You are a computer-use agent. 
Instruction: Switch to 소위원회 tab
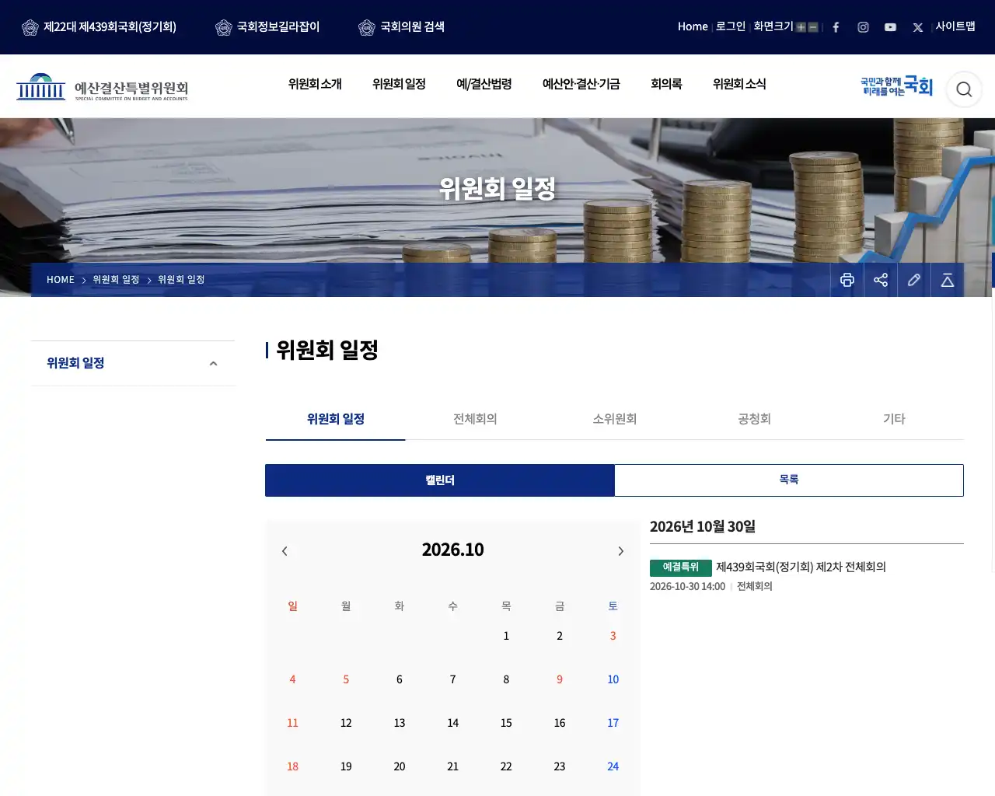tap(615, 419)
